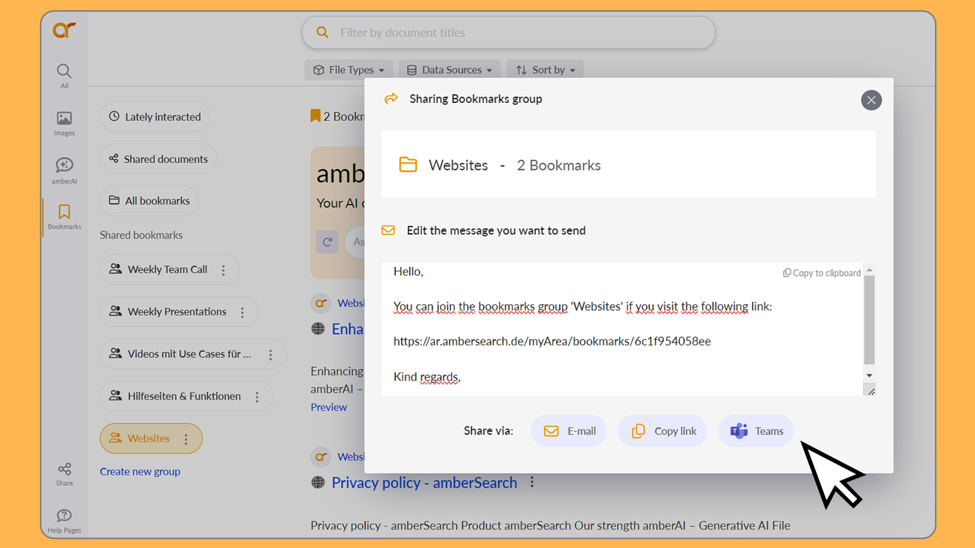Click the bookmarks share URL text
Screen dimensions: 975x548
point(552,341)
